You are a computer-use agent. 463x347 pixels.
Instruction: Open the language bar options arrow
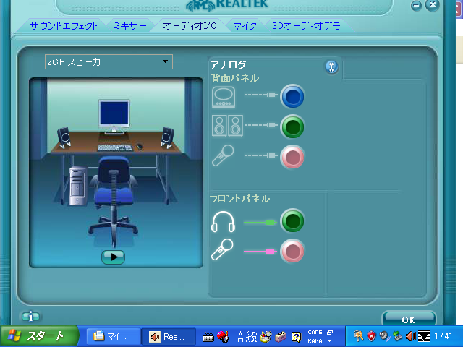tap(330, 340)
